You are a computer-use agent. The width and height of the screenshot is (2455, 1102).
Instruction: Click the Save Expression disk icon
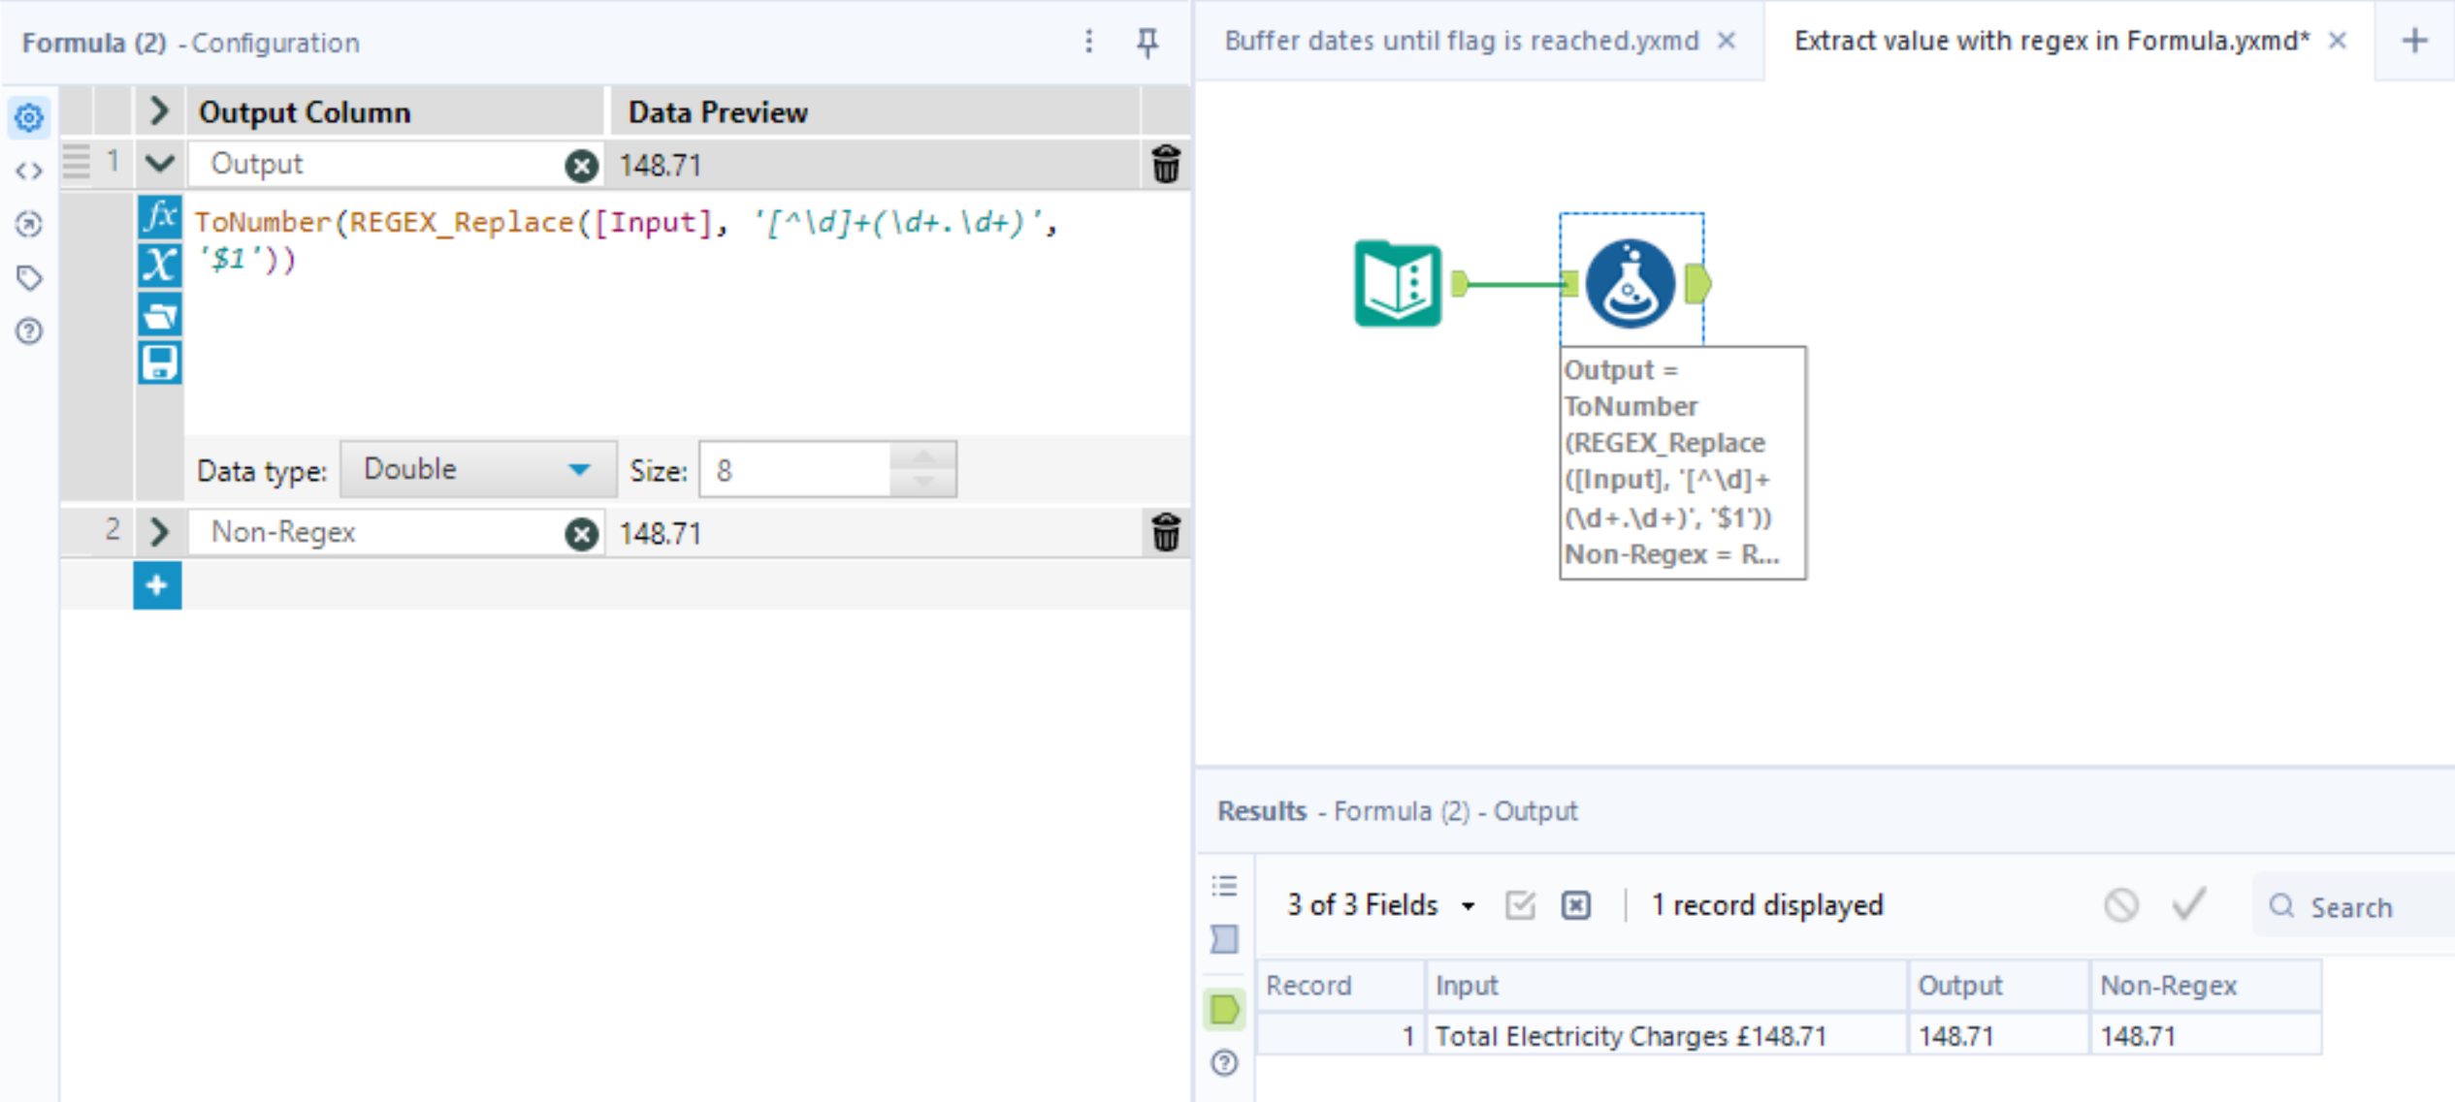tap(159, 363)
